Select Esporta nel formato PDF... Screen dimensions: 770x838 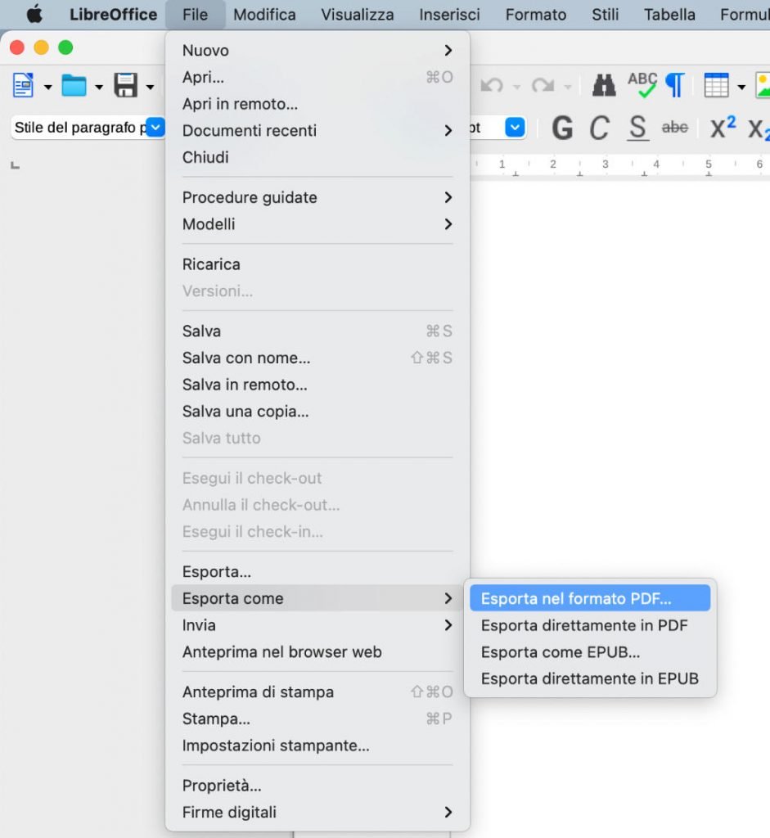pyautogui.click(x=590, y=598)
